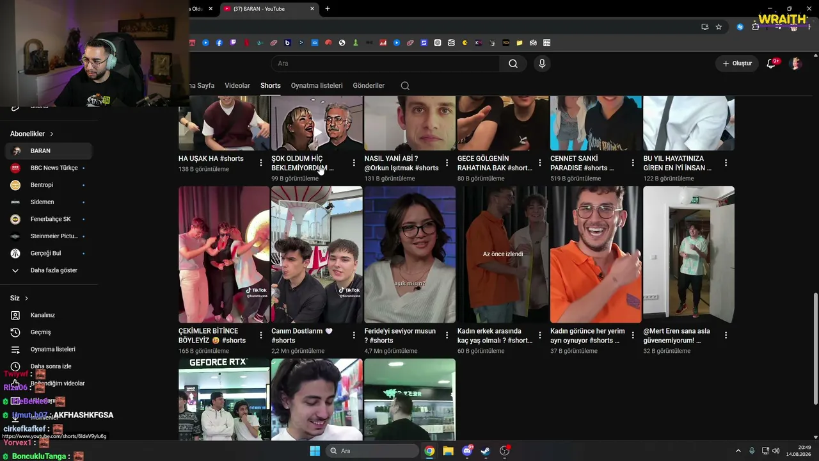Select the Shorts channel tab
Image resolution: width=819 pixels, height=461 pixels.
pos(271,86)
